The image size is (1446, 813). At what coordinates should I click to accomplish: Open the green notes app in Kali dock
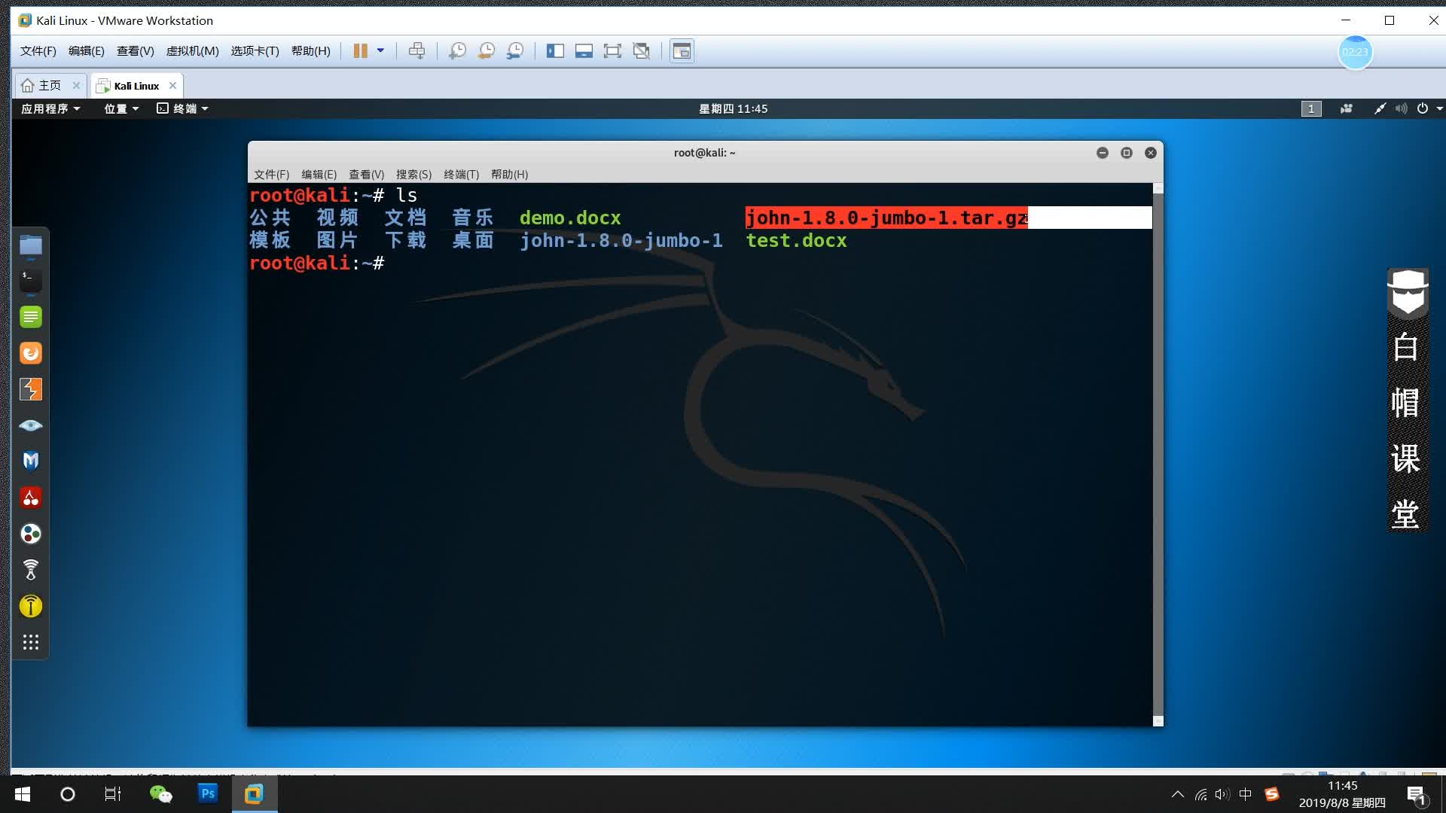(31, 317)
